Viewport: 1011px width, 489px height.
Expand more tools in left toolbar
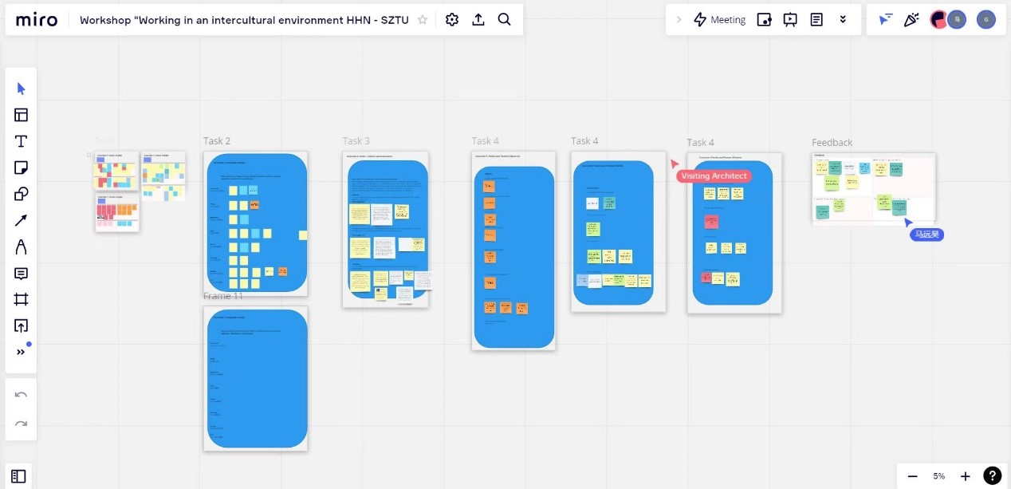click(x=22, y=352)
